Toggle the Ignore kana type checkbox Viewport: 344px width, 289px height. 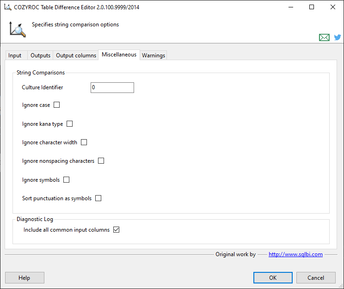point(69,124)
